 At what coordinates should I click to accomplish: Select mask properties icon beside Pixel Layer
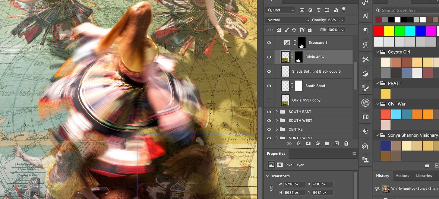click(280, 165)
